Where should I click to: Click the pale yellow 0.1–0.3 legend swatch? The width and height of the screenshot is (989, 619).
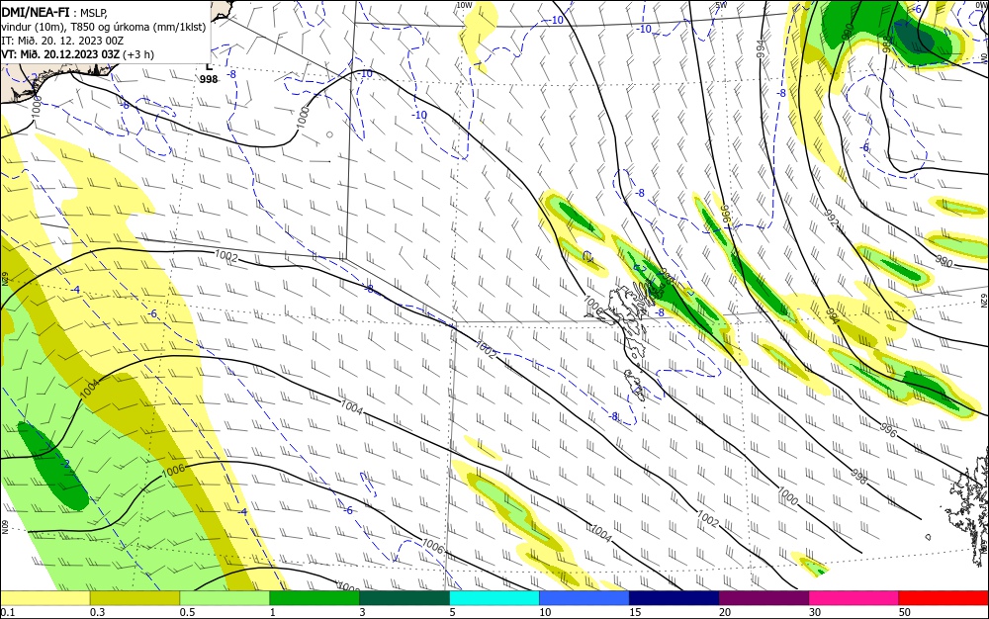tap(45, 598)
